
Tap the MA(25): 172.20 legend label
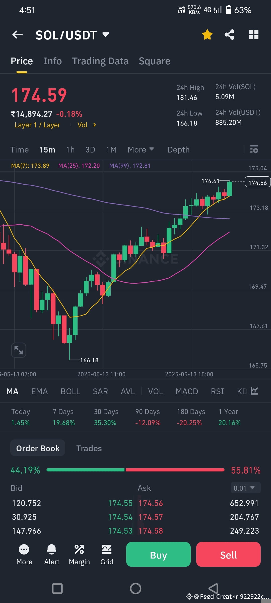[79, 166]
